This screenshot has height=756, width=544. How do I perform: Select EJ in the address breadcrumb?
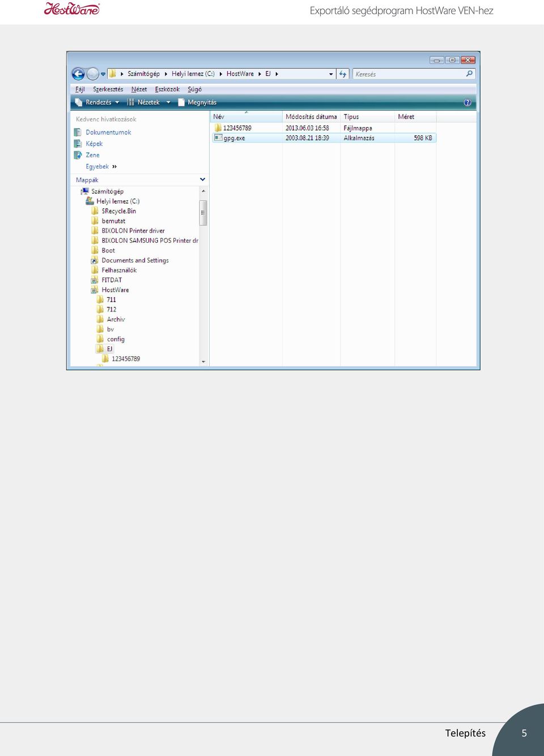[268, 74]
